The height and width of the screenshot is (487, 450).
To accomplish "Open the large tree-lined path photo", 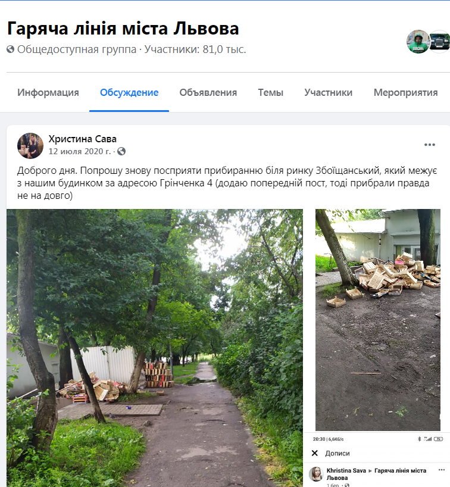I will click(155, 348).
